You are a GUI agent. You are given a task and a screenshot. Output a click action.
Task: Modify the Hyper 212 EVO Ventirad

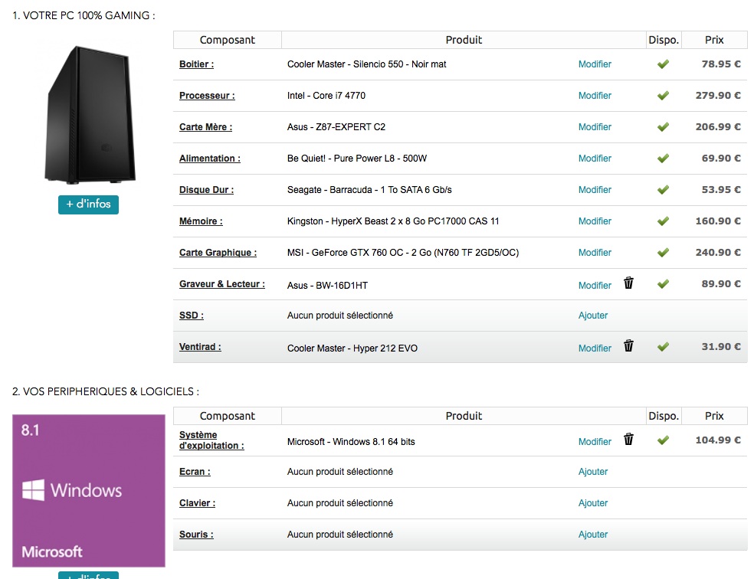point(595,348)
